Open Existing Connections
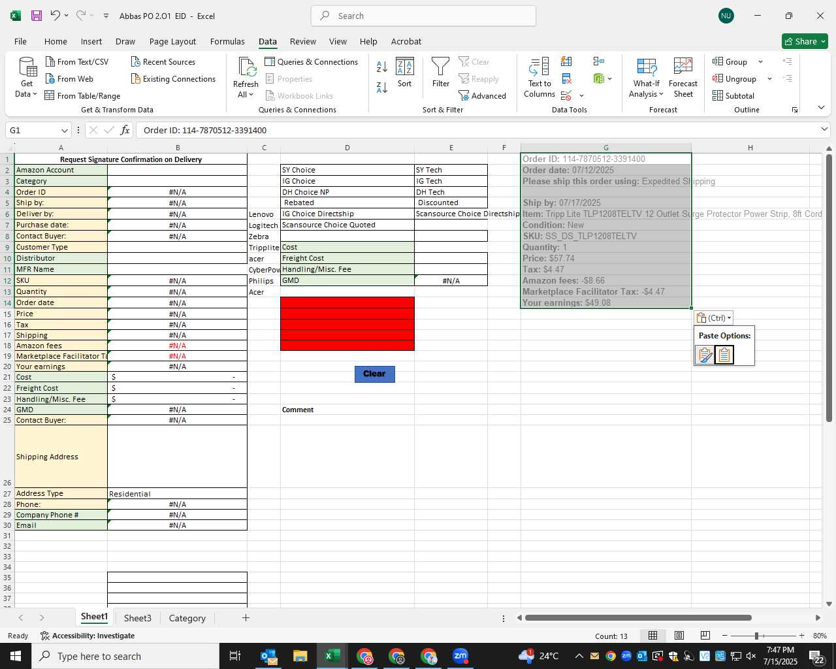Screen dimensions: 836x669 pyautogui.click(x=173, y=78)
